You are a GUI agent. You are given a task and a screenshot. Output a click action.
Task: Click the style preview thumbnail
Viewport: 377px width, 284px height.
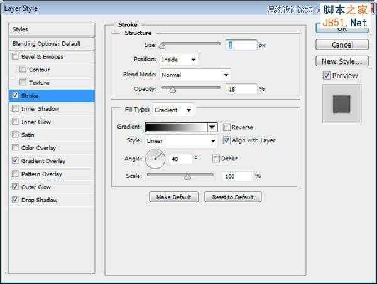(x=342, y=103)
